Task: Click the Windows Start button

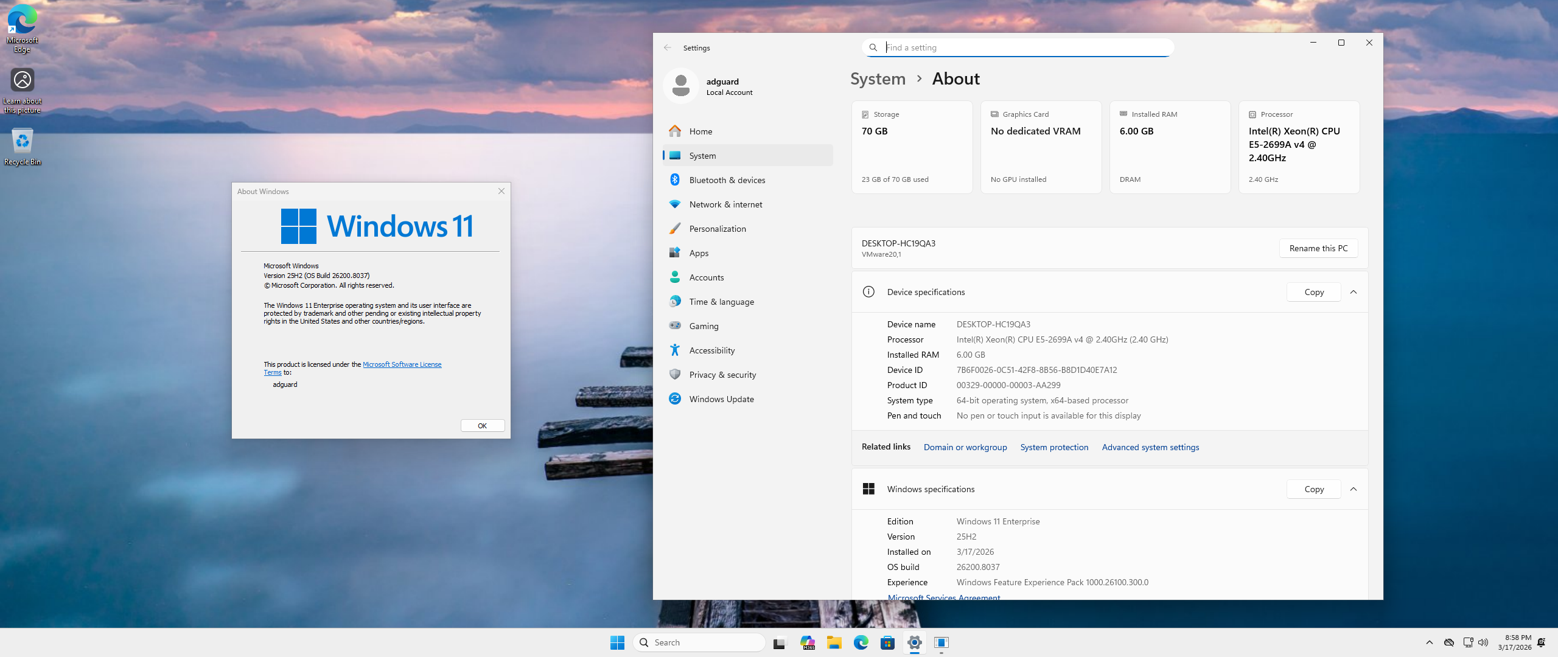Action: 617,642
